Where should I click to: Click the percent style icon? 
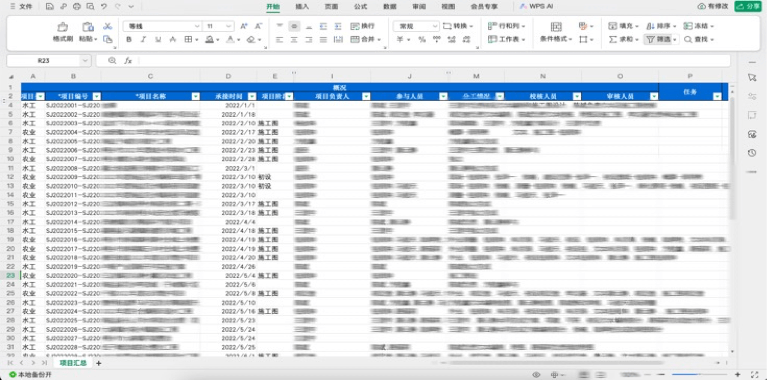[x=422, y=39]
